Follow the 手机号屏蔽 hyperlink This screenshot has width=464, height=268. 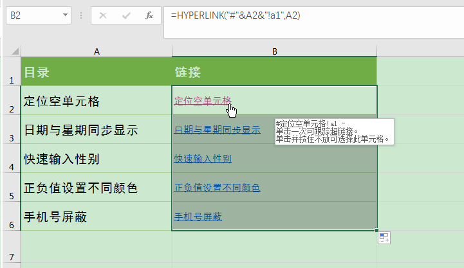(198, 217)
